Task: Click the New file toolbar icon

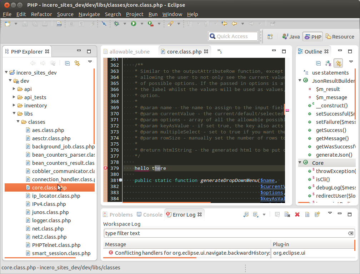Action: [x=7, y=24]
